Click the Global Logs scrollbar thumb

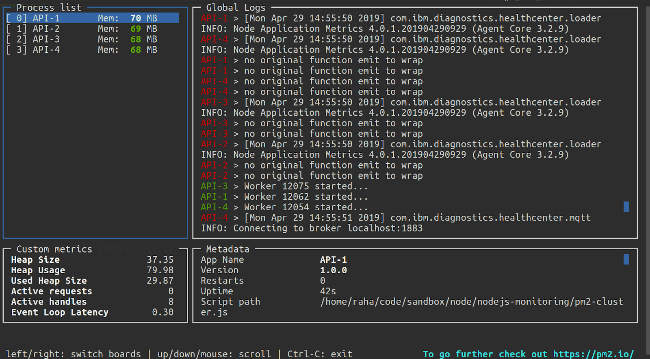click(626, 207)
